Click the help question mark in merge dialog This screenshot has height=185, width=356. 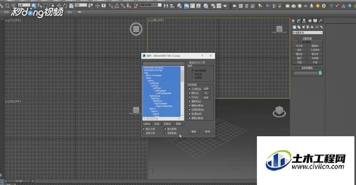pos(202,56)
